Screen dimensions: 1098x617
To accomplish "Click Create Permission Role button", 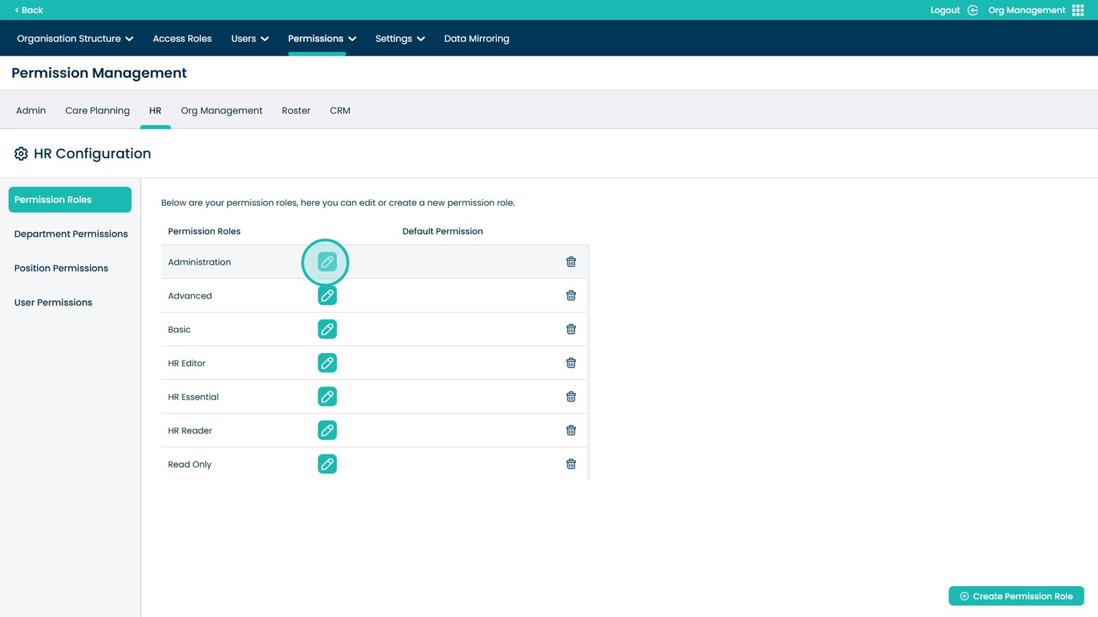I will click(x=1016, y=596).
